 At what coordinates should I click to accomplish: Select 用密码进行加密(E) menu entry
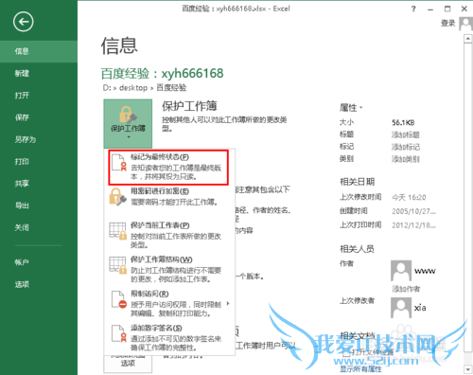[169, 197]
